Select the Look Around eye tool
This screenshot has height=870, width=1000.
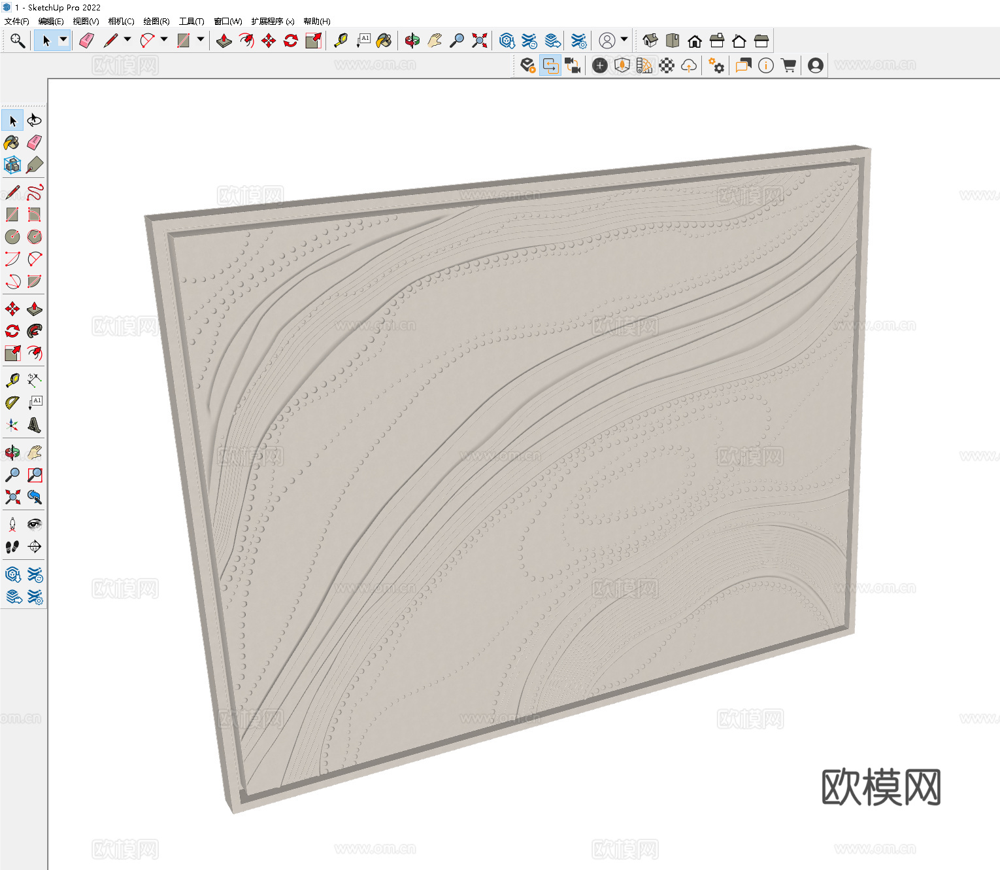point(35,525)
